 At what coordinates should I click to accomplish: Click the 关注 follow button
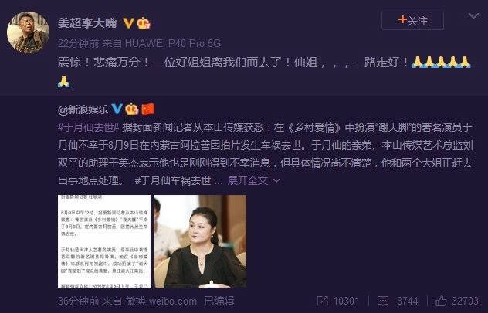412,21
